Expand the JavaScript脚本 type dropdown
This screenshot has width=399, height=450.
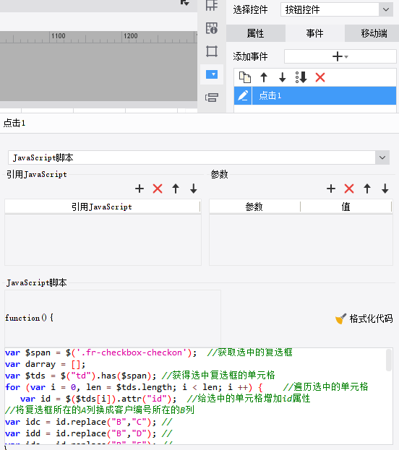click(x=199, y=157)
